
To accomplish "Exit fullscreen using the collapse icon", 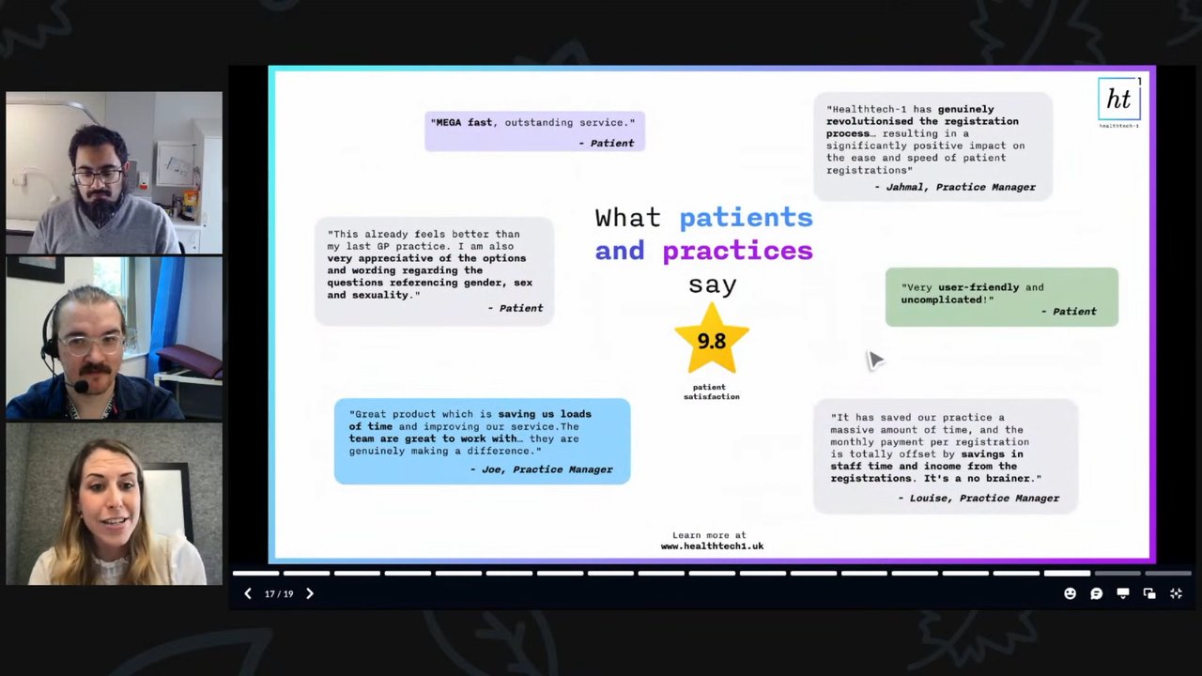I will pos(1175,593).
